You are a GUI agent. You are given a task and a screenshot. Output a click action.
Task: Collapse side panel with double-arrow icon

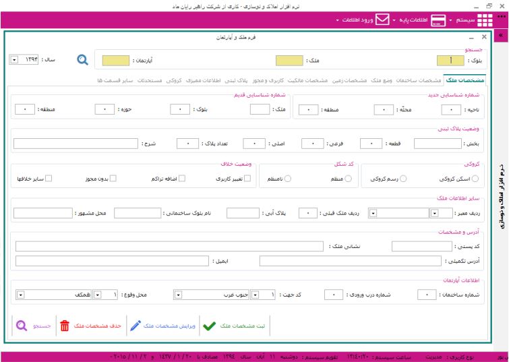coord(501,35)
